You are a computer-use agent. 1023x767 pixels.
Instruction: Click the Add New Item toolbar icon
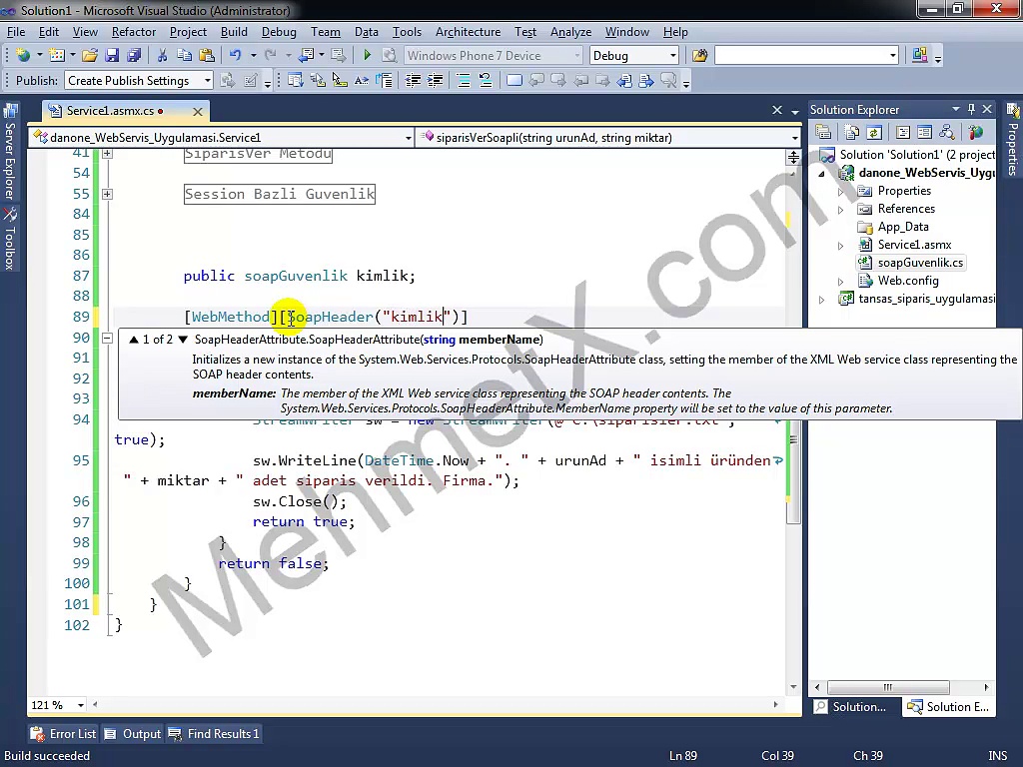(57, 56)
